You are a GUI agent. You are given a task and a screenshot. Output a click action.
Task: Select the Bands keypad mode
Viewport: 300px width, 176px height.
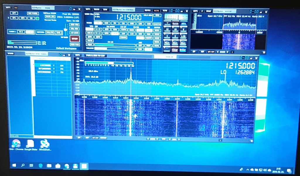coord(175,23)
